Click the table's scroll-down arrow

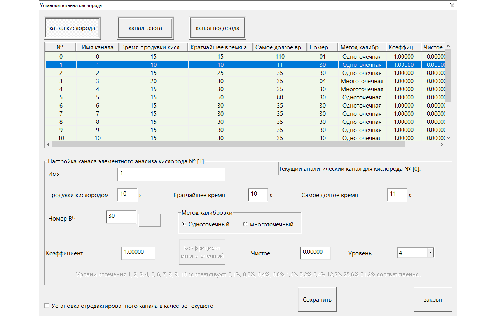449,138
